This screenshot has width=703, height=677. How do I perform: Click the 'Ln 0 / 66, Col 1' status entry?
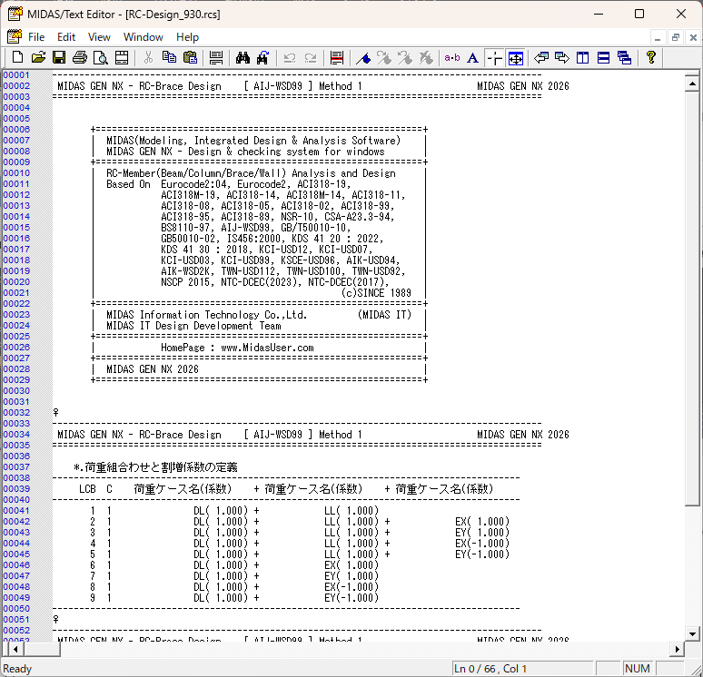(x=490, y=669)
